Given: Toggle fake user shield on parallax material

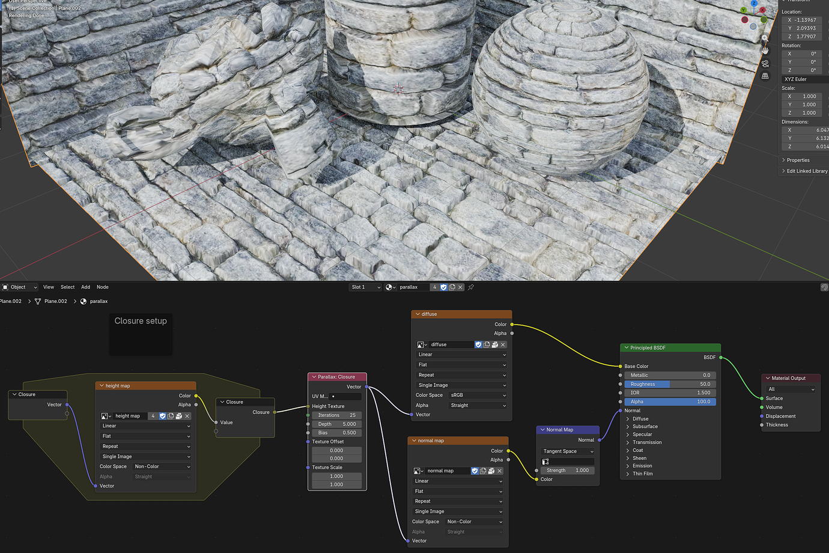Looking at the screenshot, I should [444, 287].
